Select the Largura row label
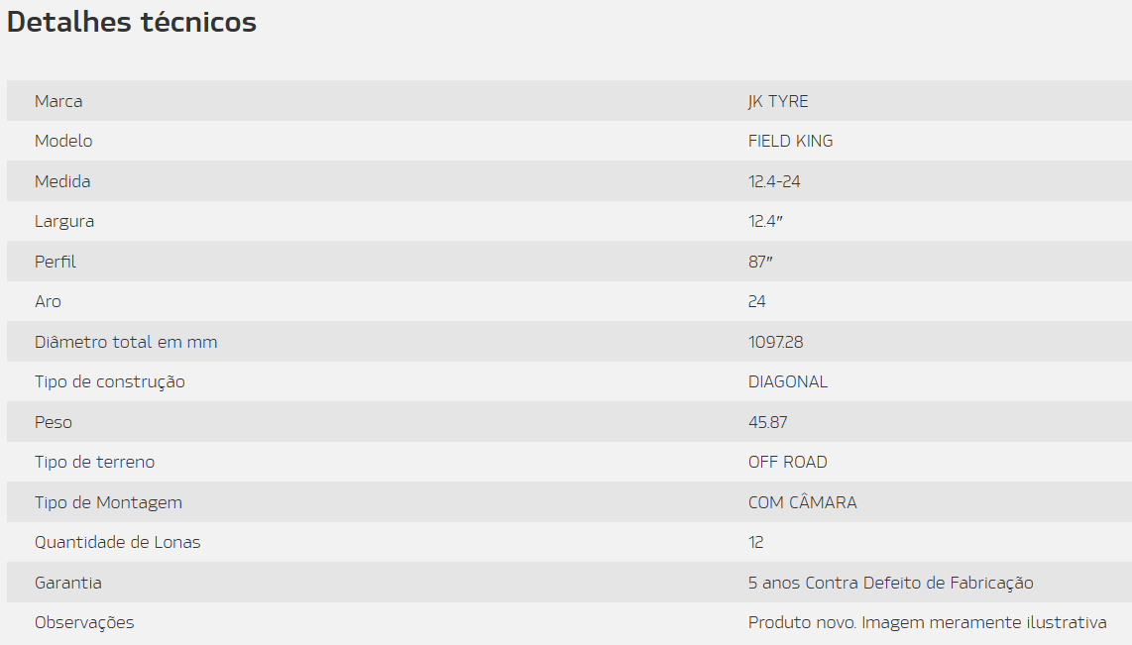Viewport: 1132px width, 645px height. (64, 222)
